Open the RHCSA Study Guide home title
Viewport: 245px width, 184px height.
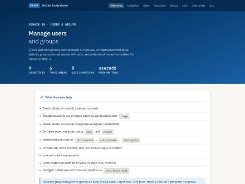[x=55, y=5]
